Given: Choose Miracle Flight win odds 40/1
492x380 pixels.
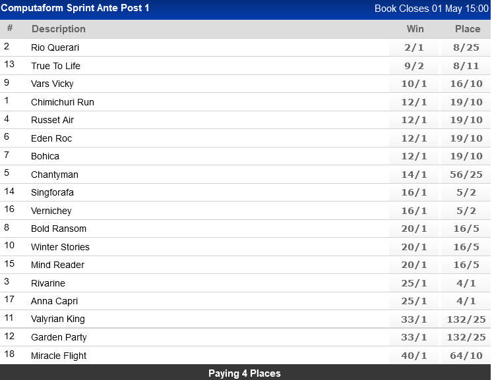Looking at the screenshot, I should click(415, 356).
